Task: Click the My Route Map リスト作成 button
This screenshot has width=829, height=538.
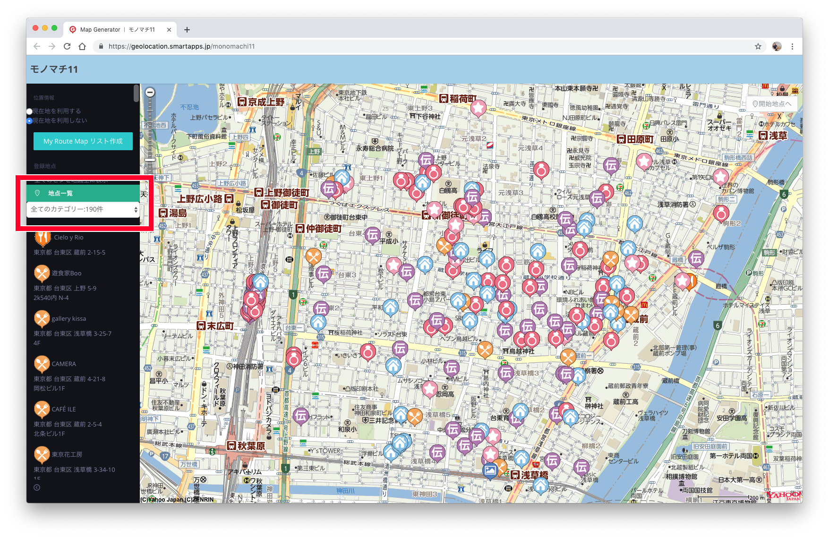Action: coord(83,141)
